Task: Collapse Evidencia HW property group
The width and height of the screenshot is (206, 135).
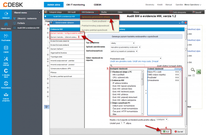Action: 111,80
